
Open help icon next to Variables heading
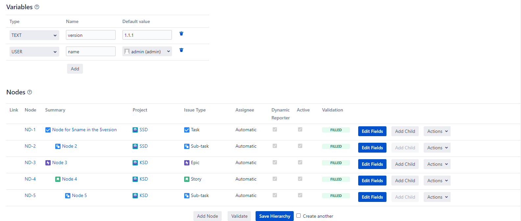pos(37,7)
